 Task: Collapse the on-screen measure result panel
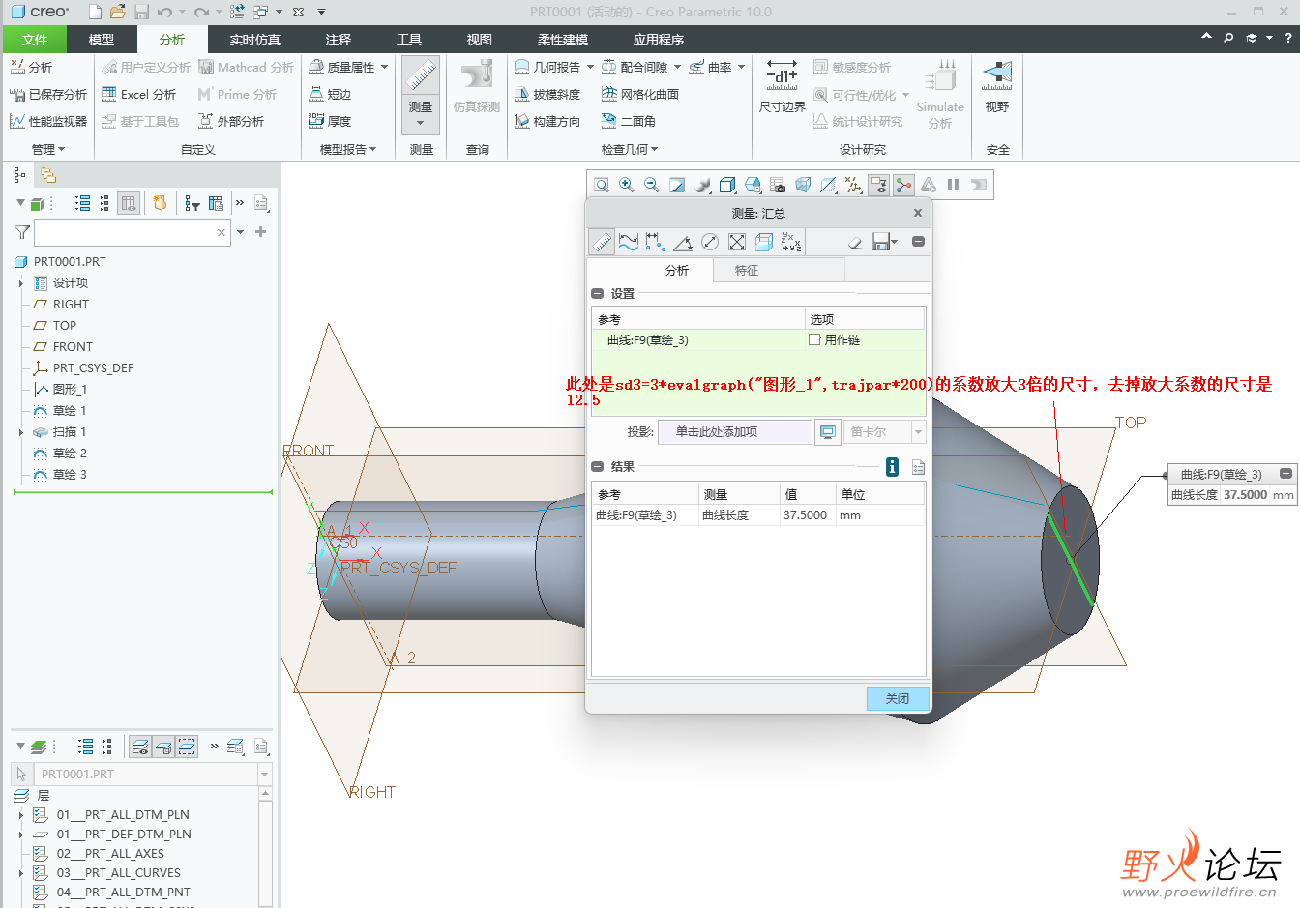(x=1285, y=474)
